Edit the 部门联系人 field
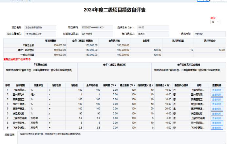227x144 pixels. [153, 34]
